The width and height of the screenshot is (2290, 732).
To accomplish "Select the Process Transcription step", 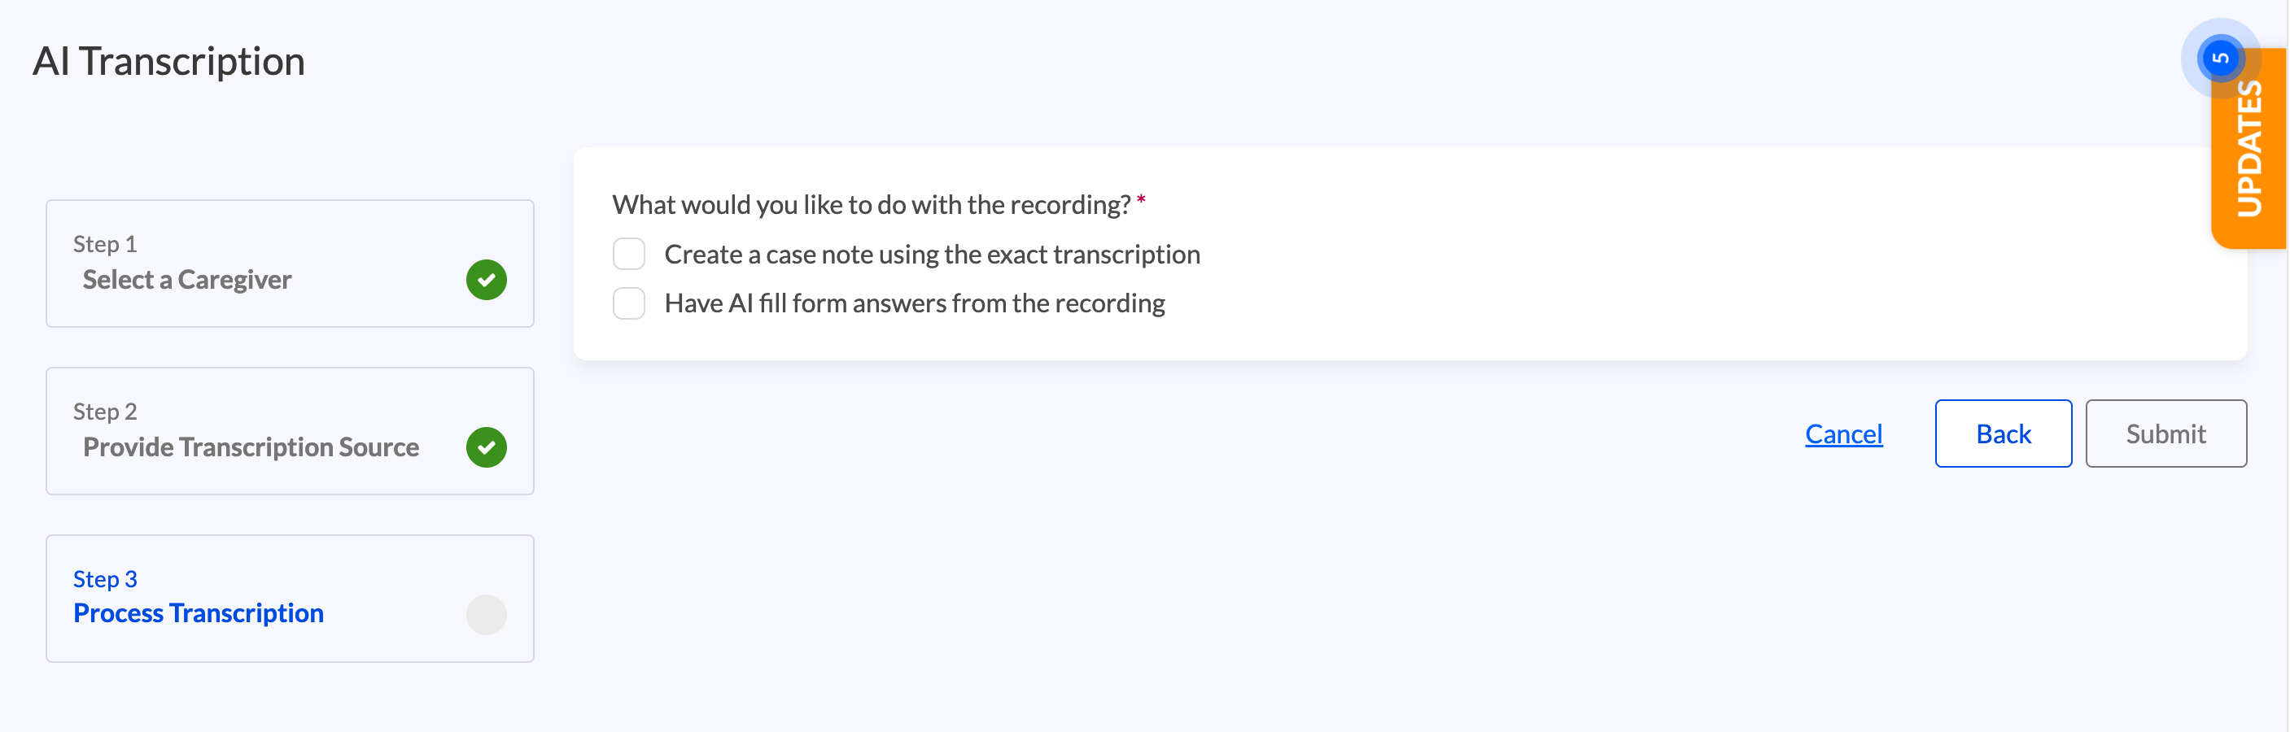I will point(199,613).
